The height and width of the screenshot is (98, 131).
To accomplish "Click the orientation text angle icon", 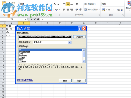I will pyautogui.click(x=77, y=4).
